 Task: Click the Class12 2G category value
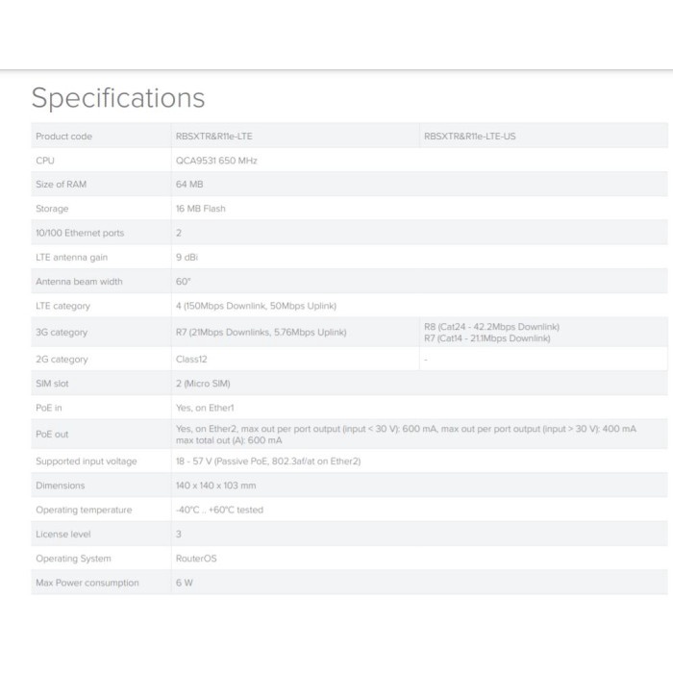[x=192, y=360]
